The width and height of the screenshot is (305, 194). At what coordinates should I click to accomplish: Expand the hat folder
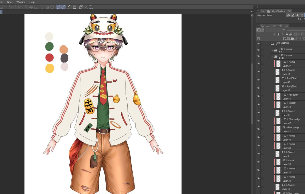tap(272, 50)
